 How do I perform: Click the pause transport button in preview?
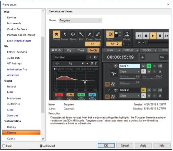pos(160,36)
